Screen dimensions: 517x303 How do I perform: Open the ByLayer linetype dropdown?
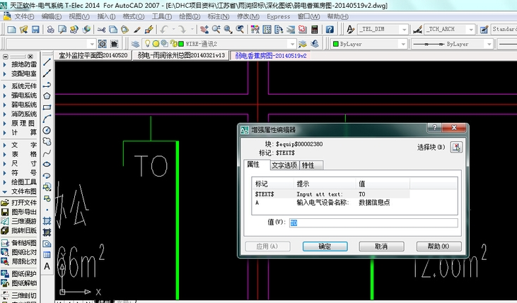point(489,44)
